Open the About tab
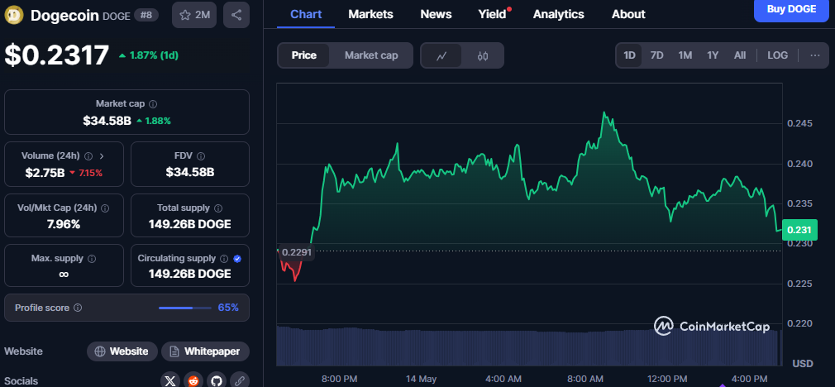This screenshot has height=387, width=835. coord(628,14)
